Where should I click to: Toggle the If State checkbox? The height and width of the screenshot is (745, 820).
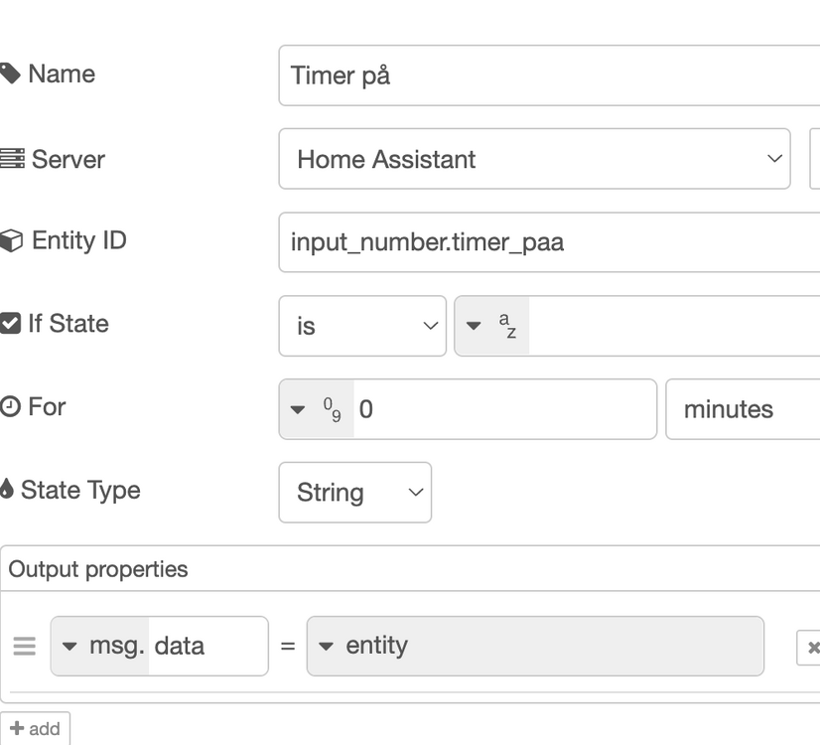[10, 324]
